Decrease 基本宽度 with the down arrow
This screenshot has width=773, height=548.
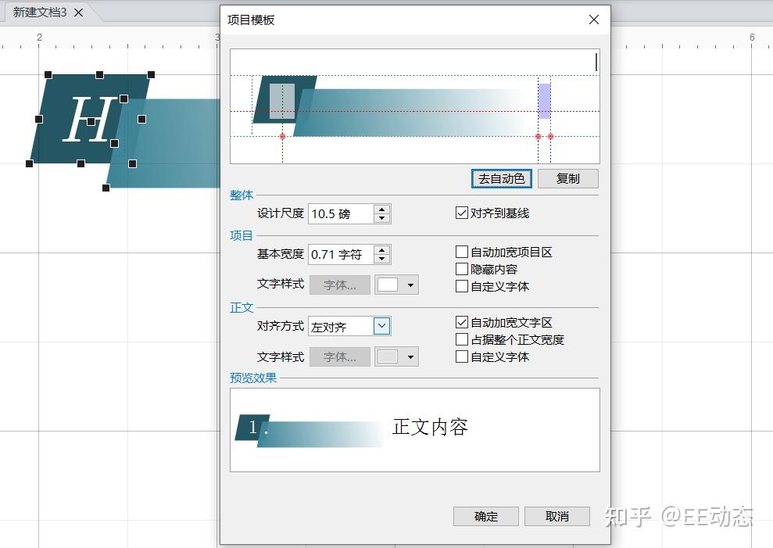pos(382,260)
